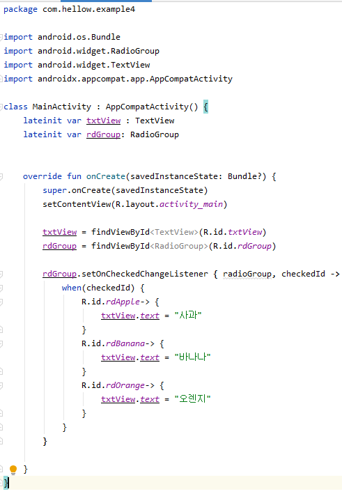
Task: Click the closing brace beside the lightbulb
Action: click(25, 470)
